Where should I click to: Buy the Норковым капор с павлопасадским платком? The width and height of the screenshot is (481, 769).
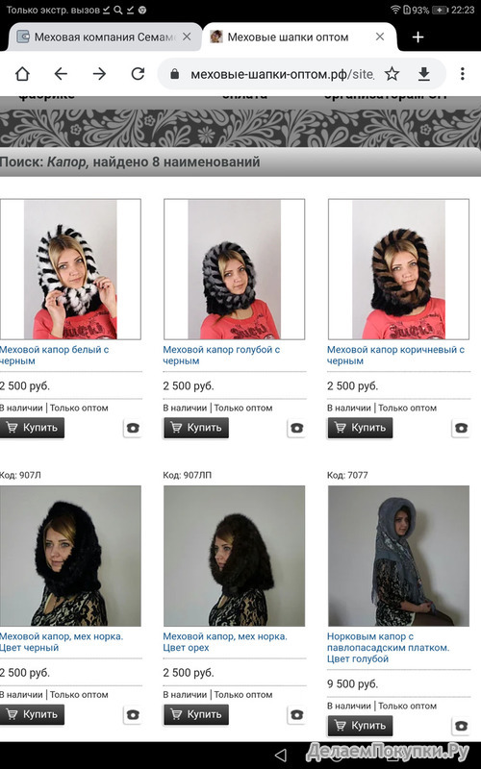click(x=360, y=726)
